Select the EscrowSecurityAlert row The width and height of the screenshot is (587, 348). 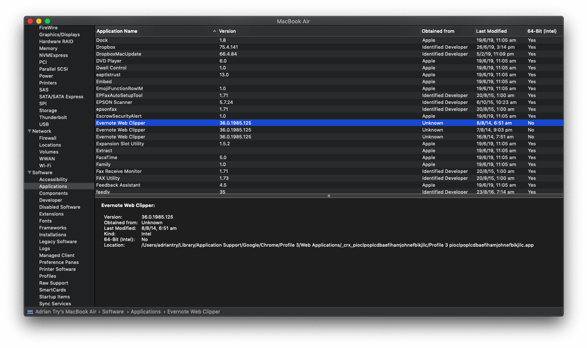(x=329, y=116)
